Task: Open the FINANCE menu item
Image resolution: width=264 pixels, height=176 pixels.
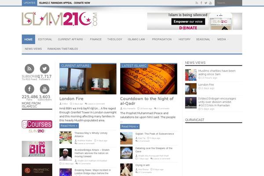Action: [95, 39]
